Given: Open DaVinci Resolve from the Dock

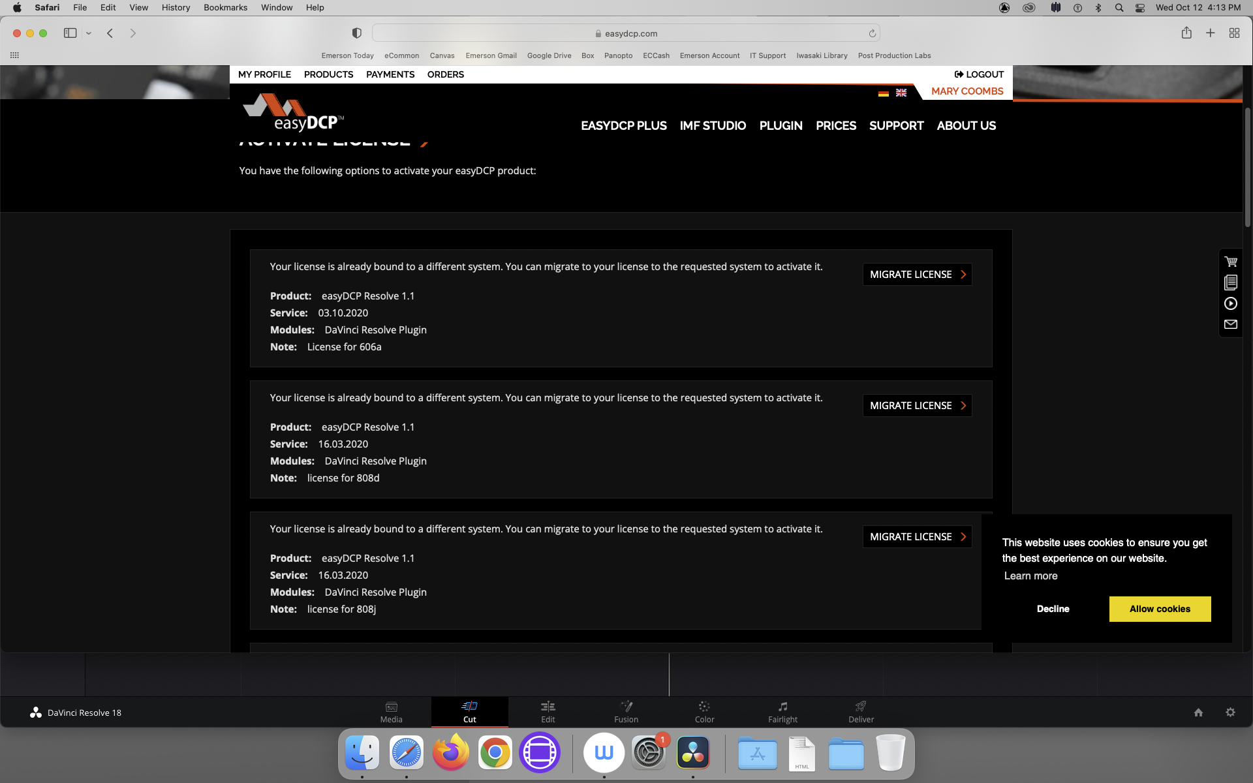Looking at the screenshot, I should click(x=693, y=753).
